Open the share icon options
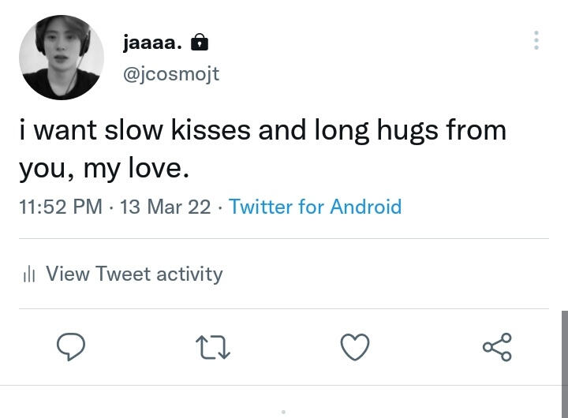The width and height of the screenshot is (568, 418). (497, 347)
